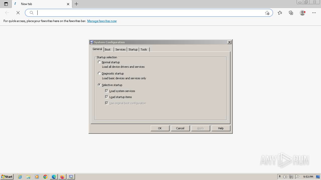Stop loading the page in Edge
The height and width of the screenshot is (180, 321).
(18, 13)
